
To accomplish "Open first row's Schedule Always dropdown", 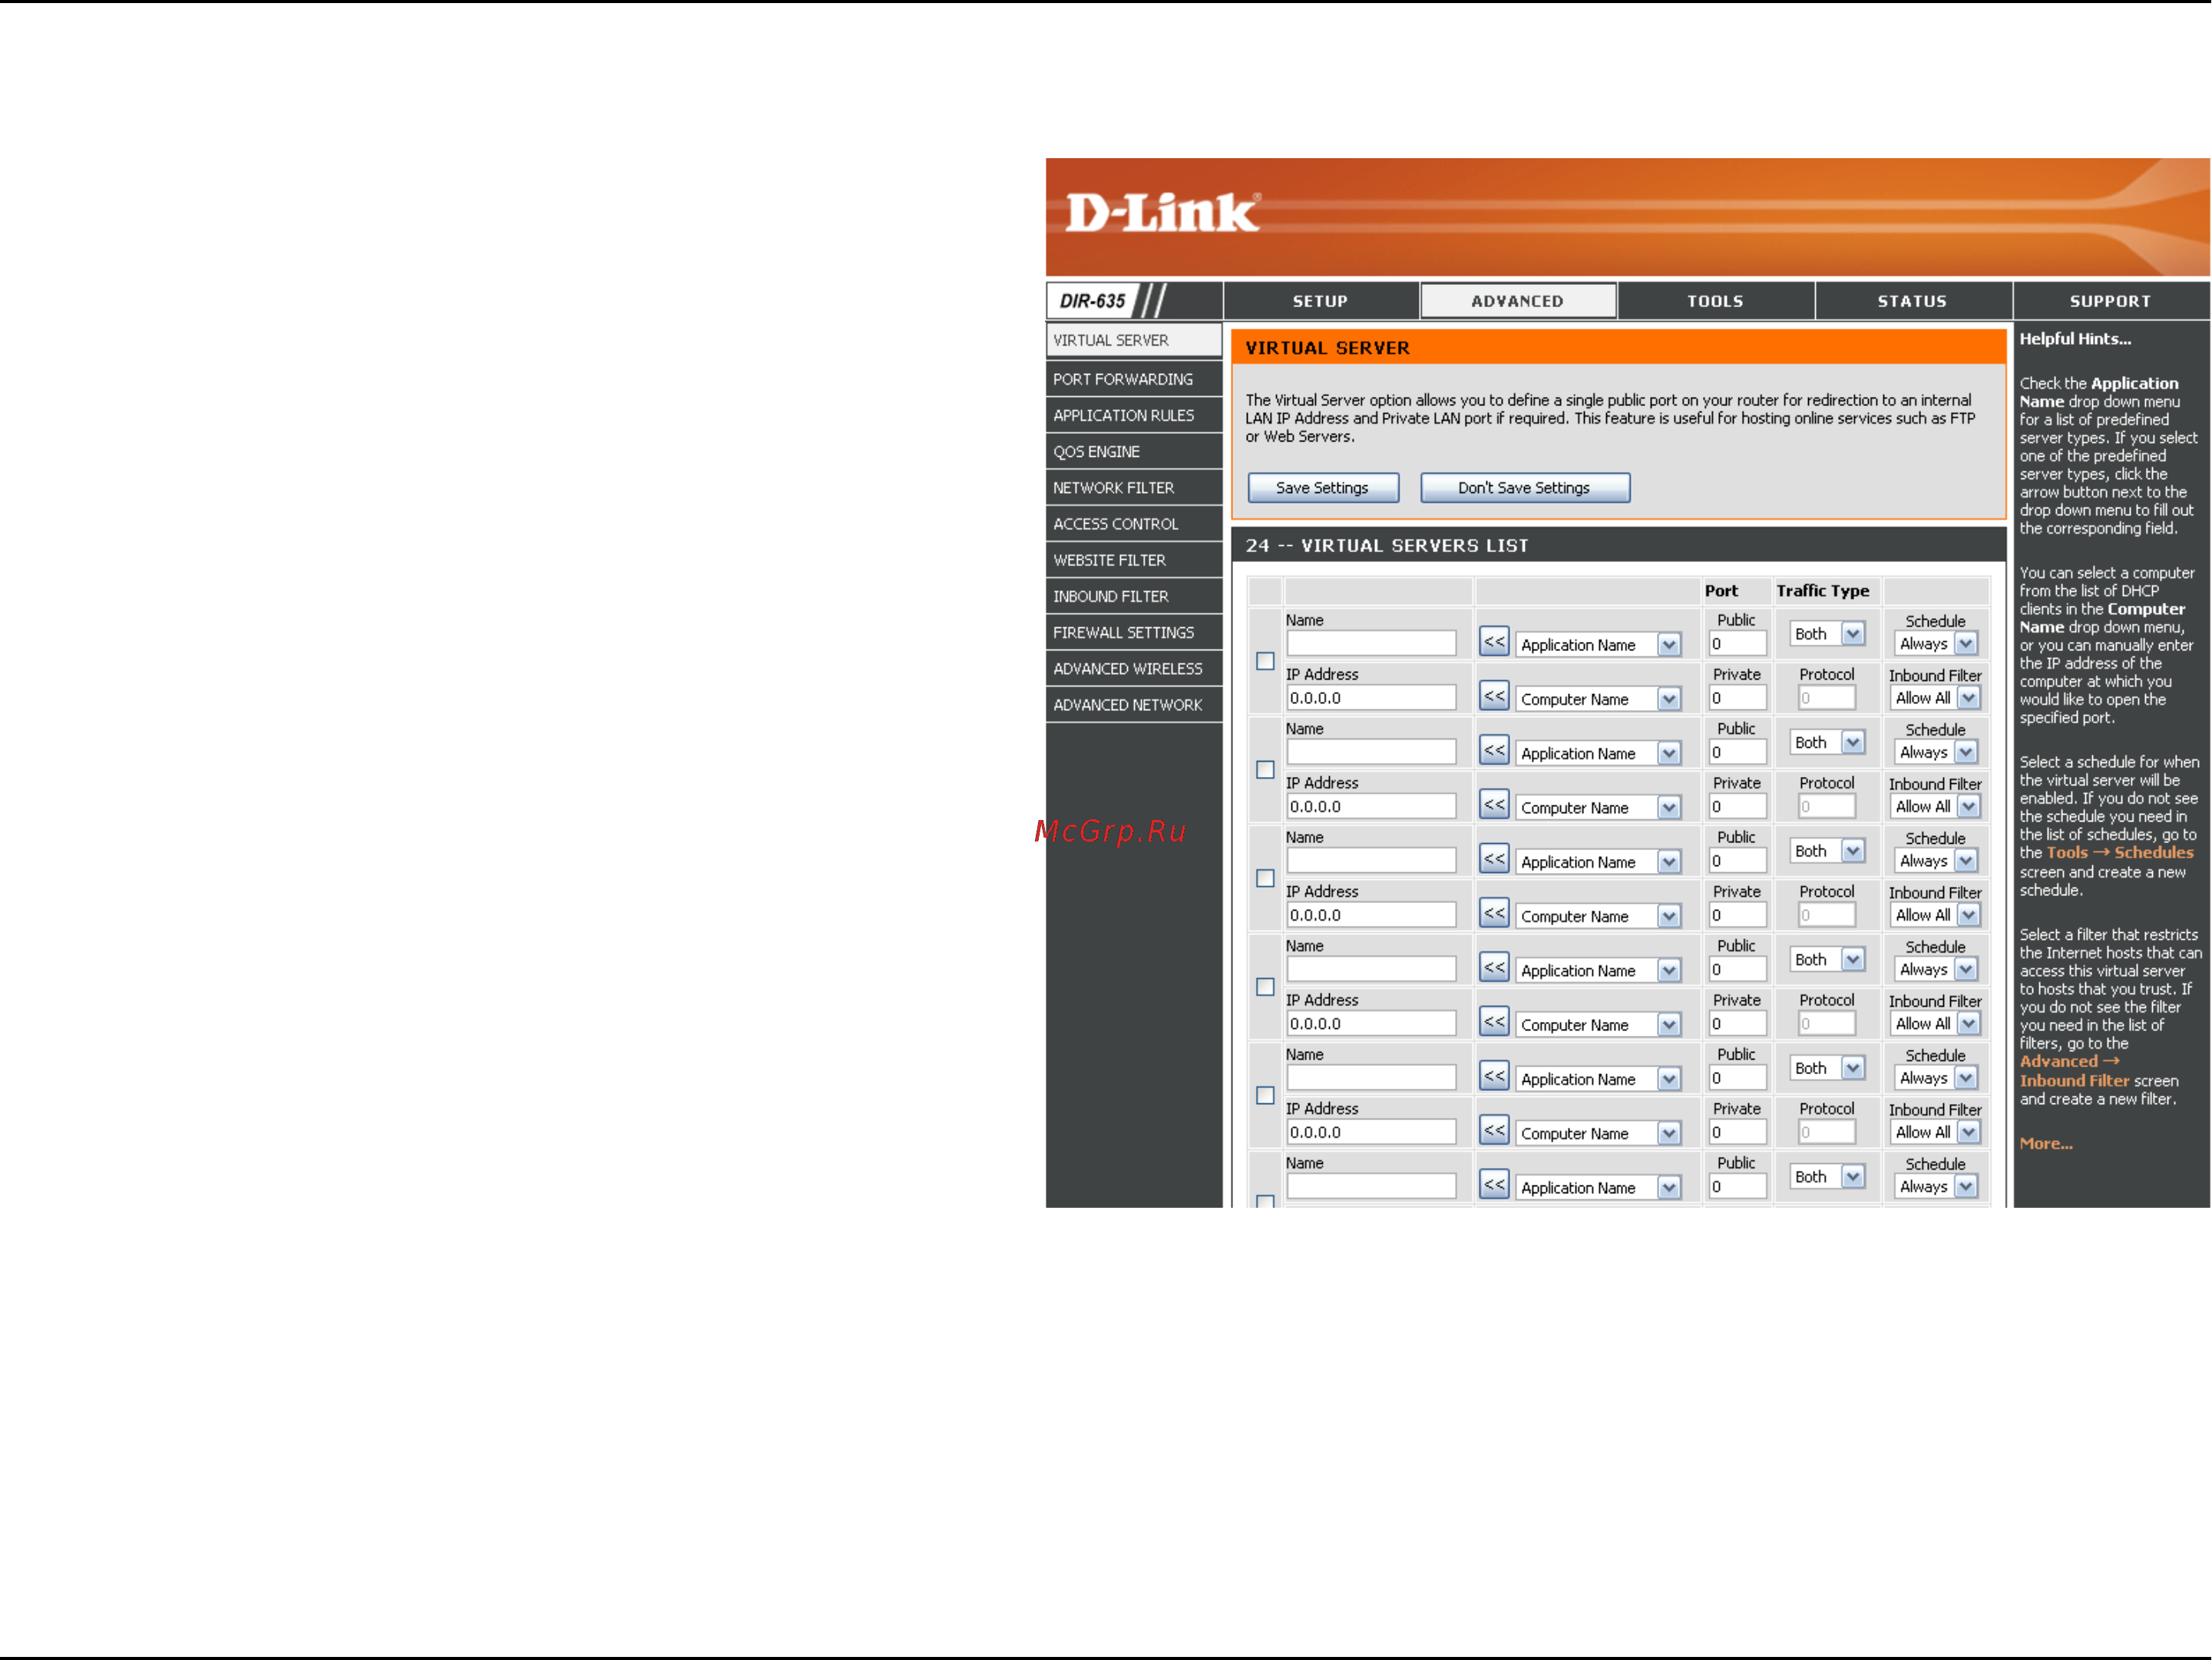I will coord(1936,644).
